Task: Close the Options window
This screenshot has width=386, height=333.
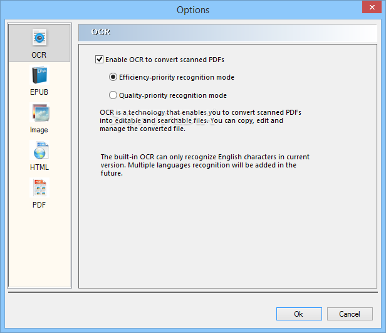Action: [x=372, y=7]
